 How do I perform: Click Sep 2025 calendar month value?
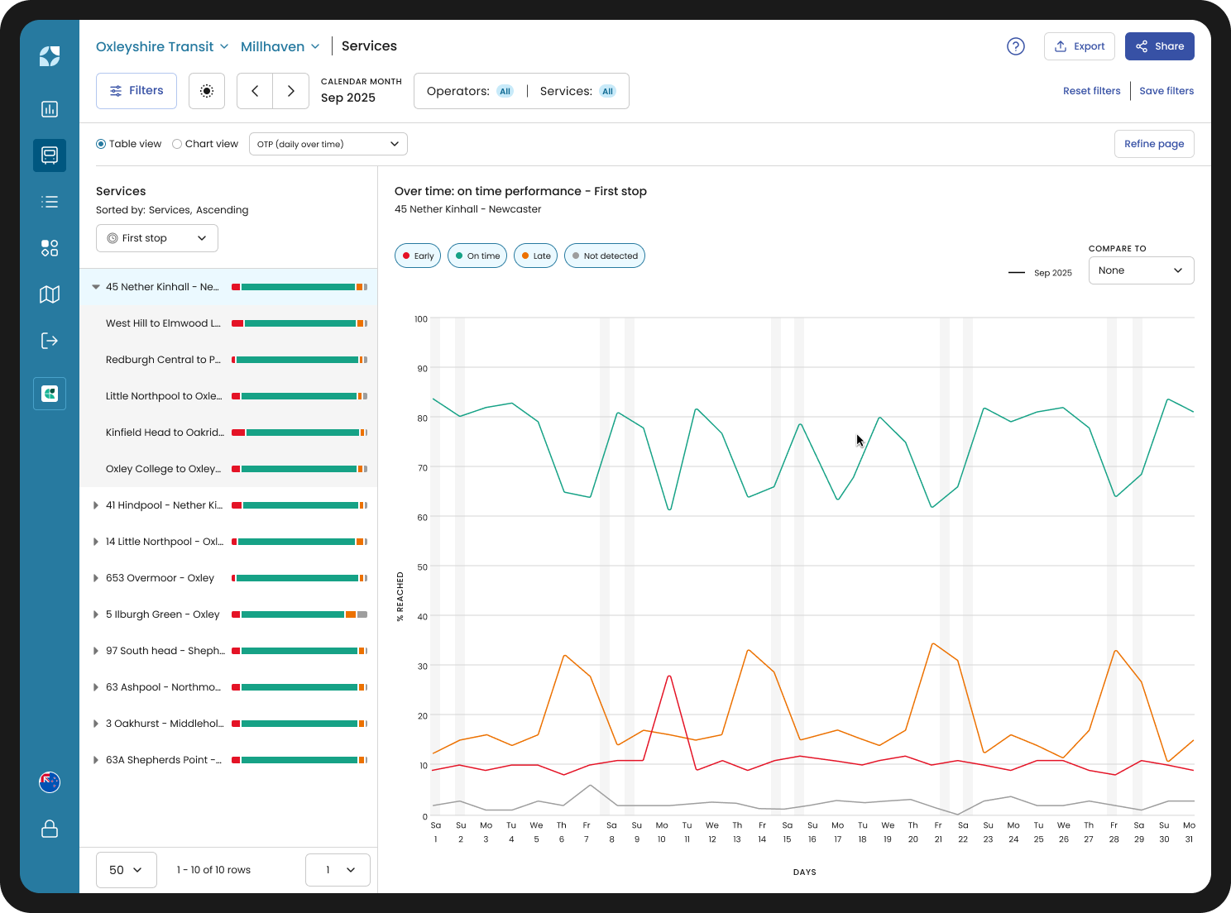click(x=348, y=98)
